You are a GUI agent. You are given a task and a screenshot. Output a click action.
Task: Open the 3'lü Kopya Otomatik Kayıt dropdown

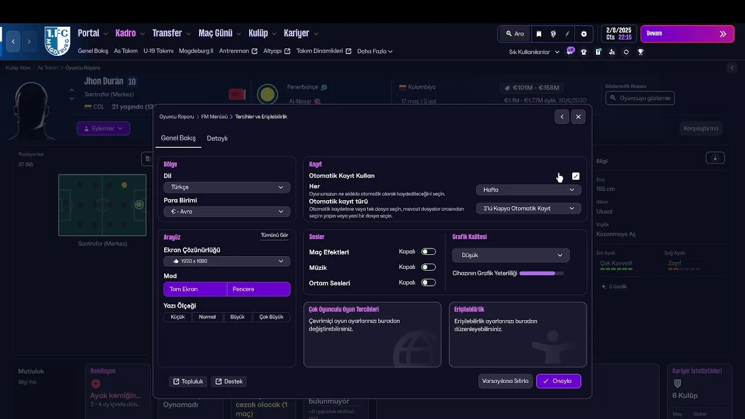pos(528,208)
